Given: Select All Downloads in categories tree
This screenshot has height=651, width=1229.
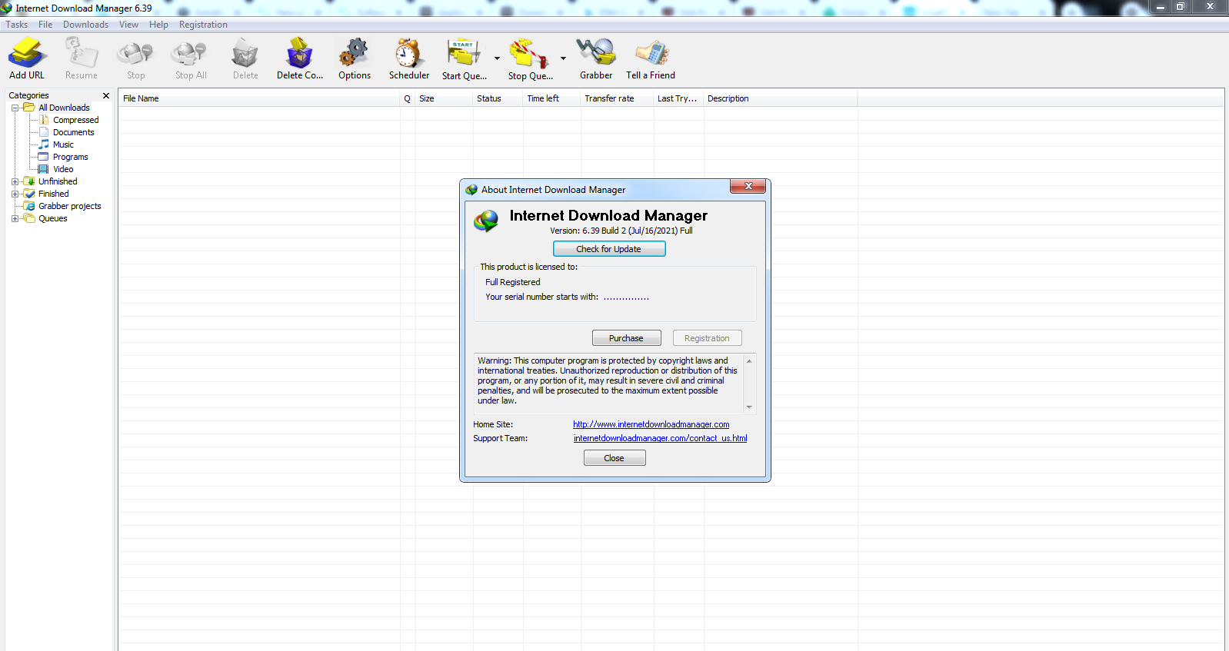Looking at the screenshot, I should pos(65,108).
